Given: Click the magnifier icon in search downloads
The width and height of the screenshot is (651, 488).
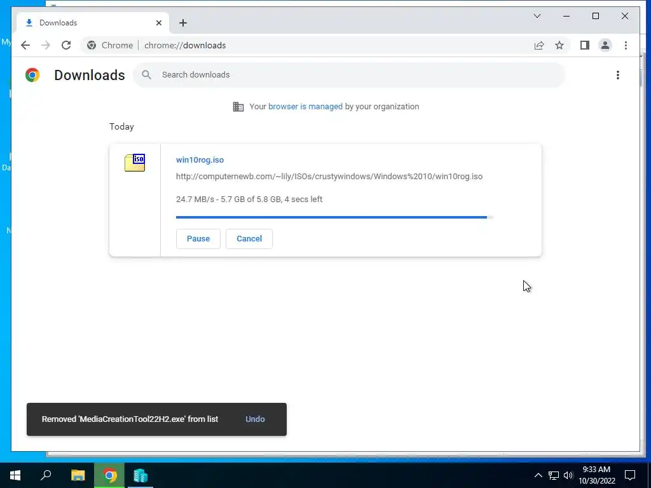Looking at the screenshot, I should (x=146, y=75).
